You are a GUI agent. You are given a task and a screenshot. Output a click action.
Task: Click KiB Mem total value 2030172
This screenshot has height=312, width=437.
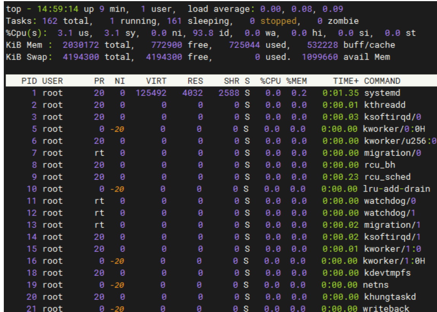[x=81, y=45]
